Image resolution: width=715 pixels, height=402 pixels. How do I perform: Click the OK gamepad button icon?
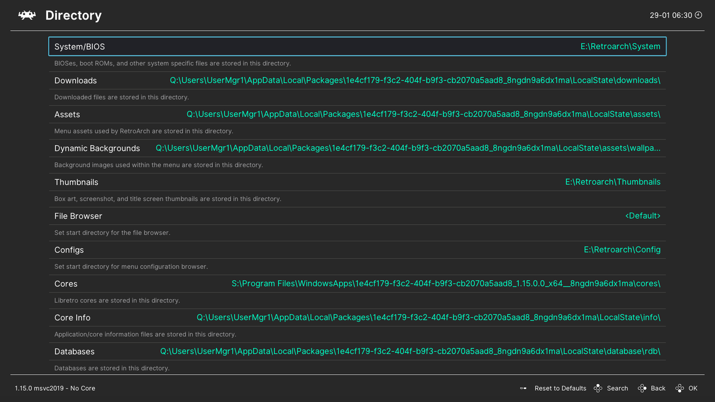pyautogui.click(x=679, y=388)
